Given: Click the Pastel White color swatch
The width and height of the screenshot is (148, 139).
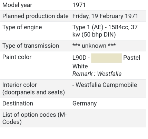Looking at the screenshot, I should (106, 58).
